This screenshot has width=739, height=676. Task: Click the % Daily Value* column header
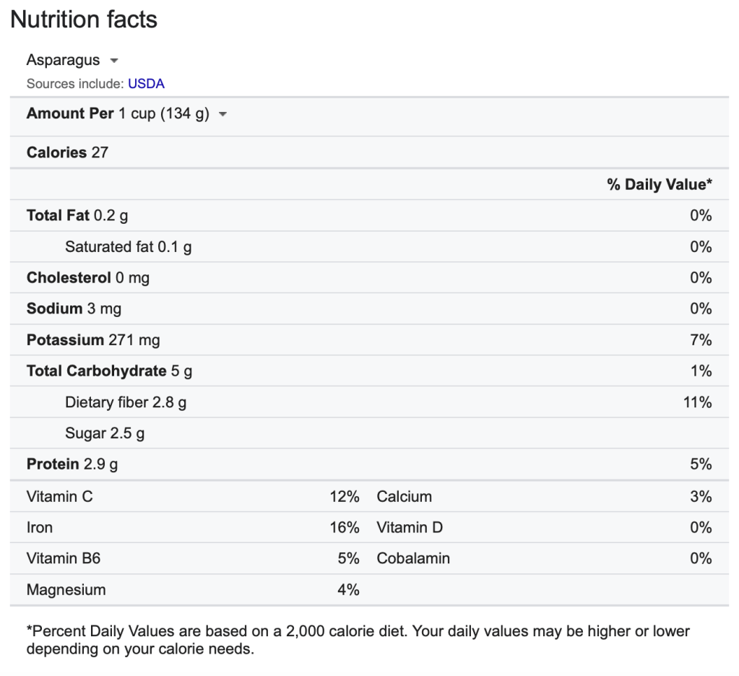(x=659, y=185)
